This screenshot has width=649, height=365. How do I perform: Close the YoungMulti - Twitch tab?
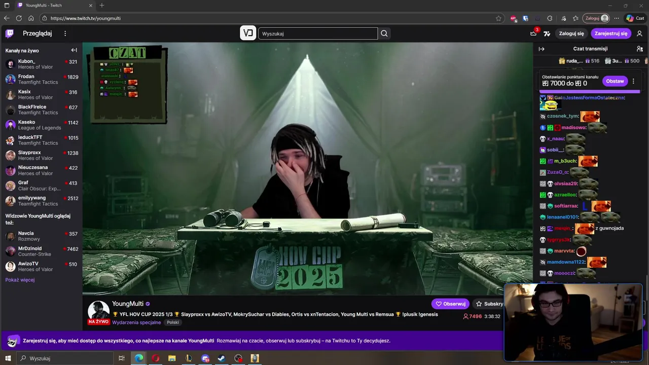coord(91,5)
